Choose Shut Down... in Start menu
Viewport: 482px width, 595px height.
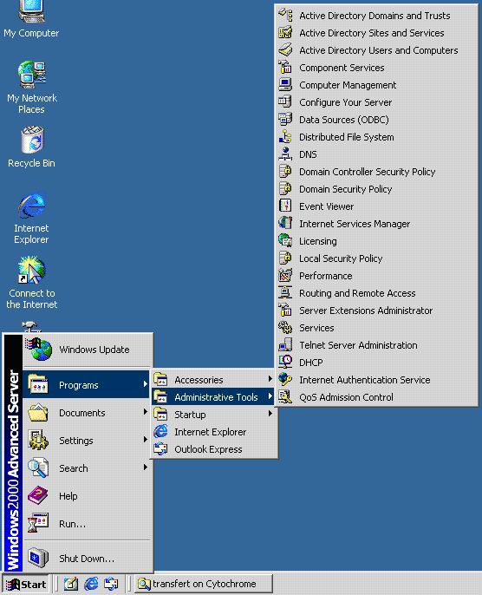[88, 559]
